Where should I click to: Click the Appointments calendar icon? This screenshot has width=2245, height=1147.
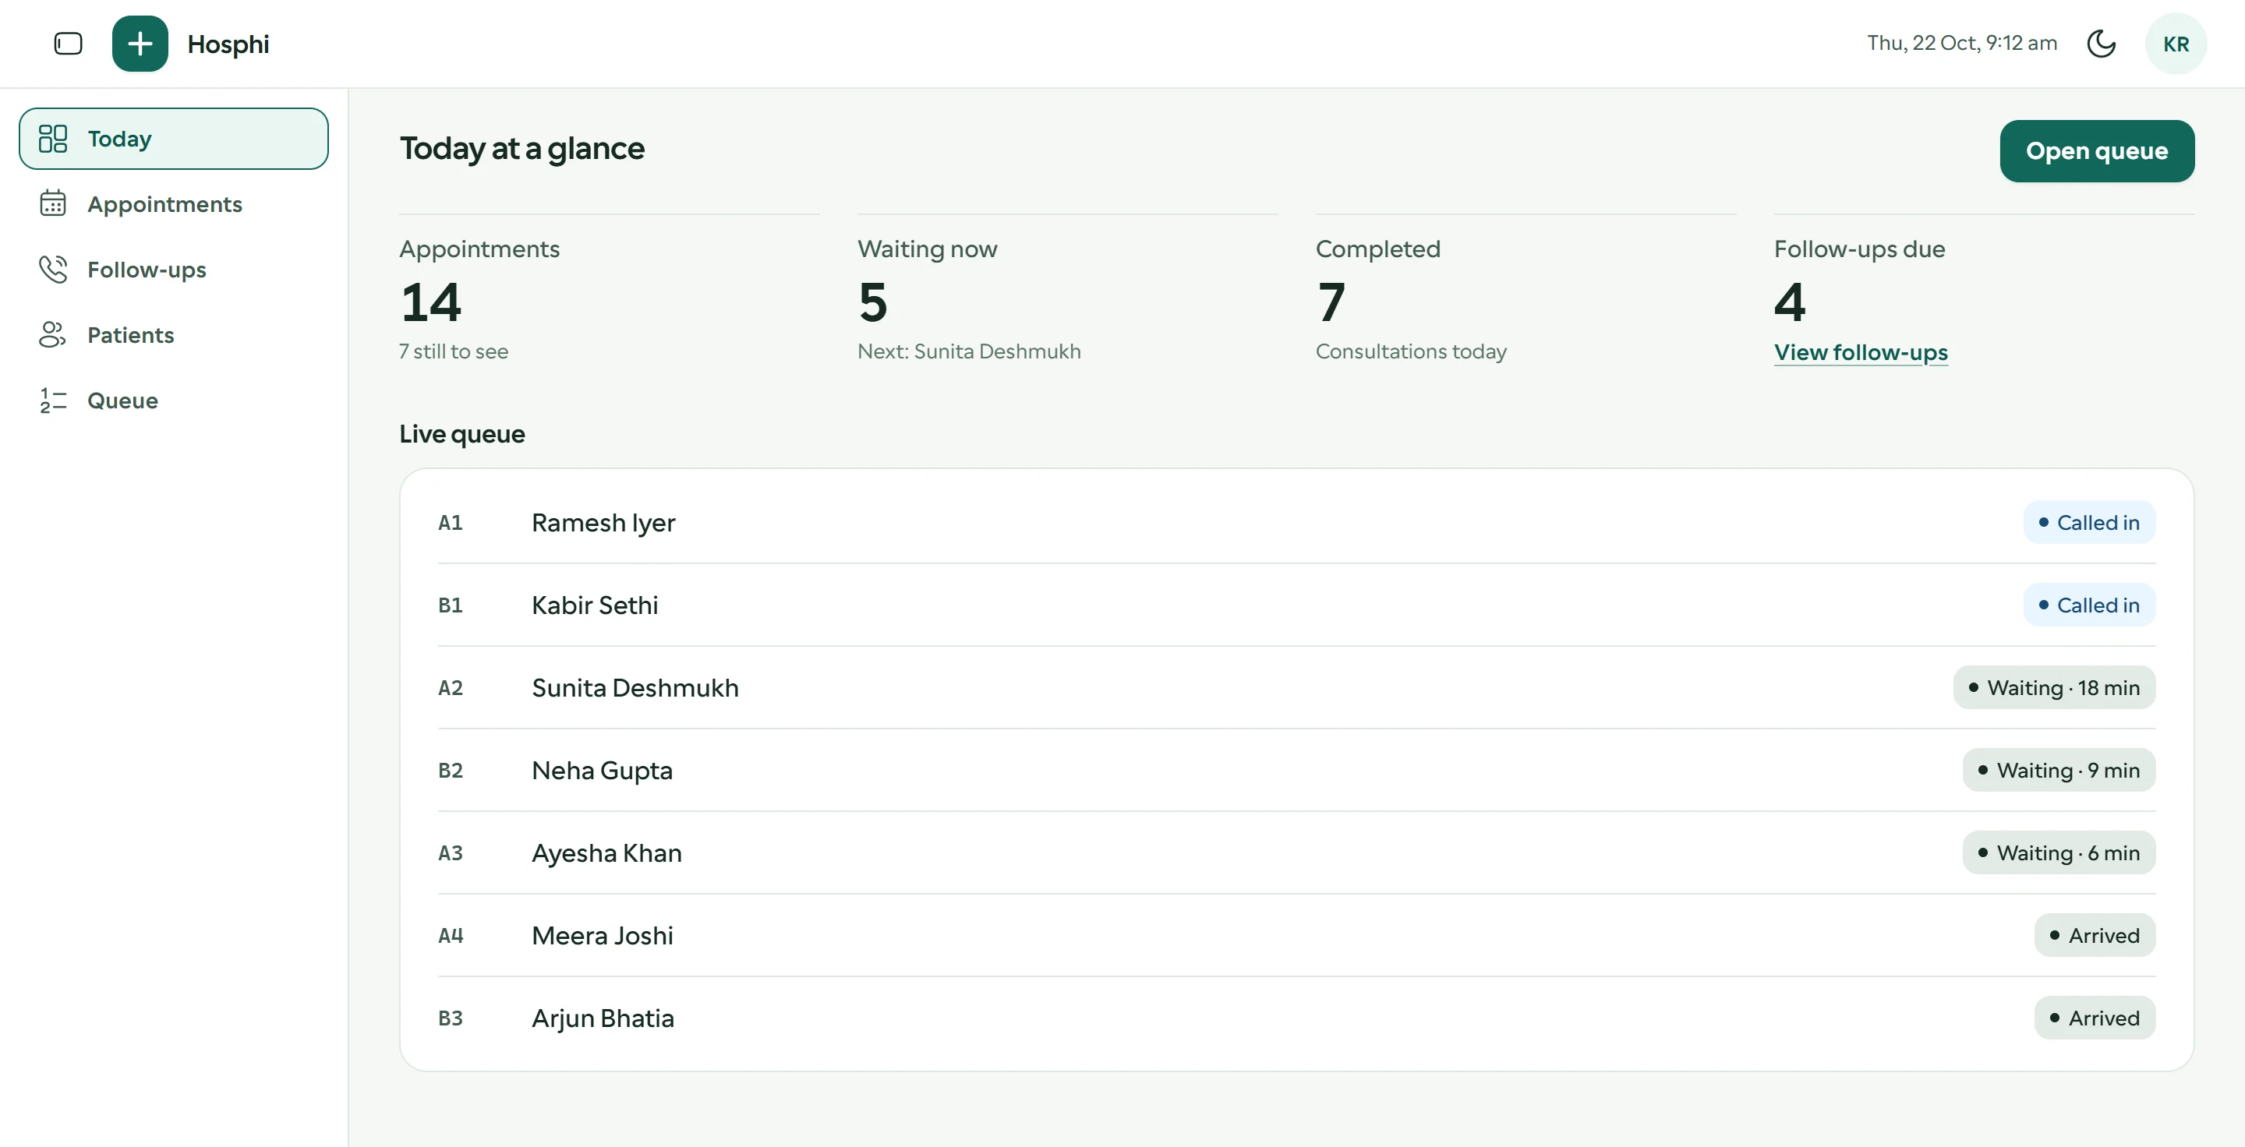tap(53, 204)
